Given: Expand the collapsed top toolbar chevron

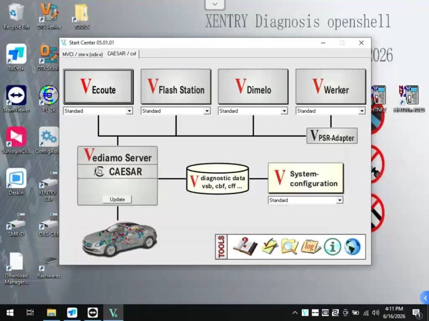Looking at the screenshot, I should click(215, 4).
